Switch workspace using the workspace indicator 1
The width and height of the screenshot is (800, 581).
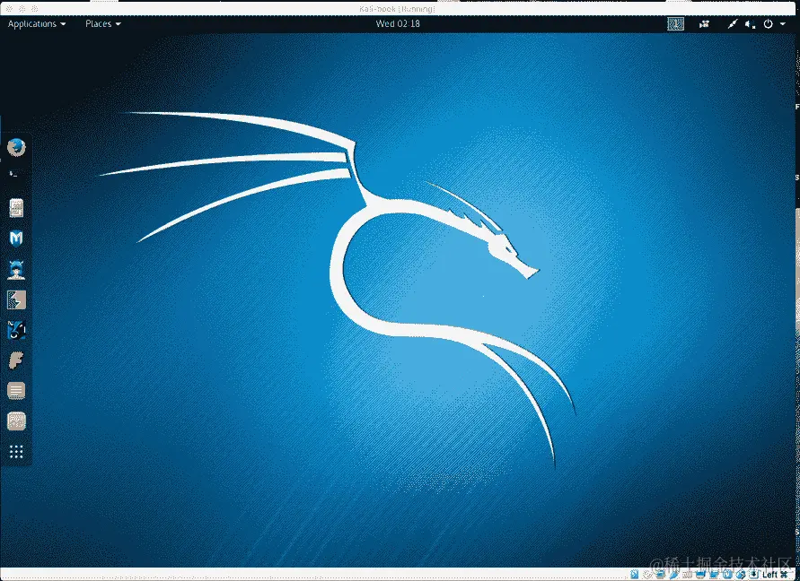(x=675, y=24)
